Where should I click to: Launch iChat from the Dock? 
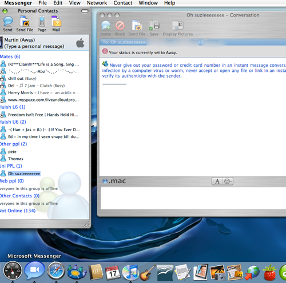coord(34,270)
